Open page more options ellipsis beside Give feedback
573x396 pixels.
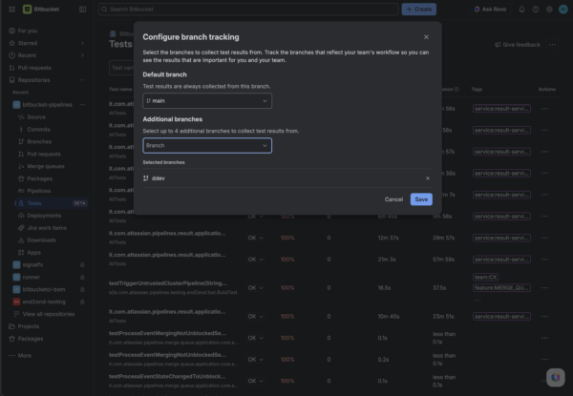point(553,45)
